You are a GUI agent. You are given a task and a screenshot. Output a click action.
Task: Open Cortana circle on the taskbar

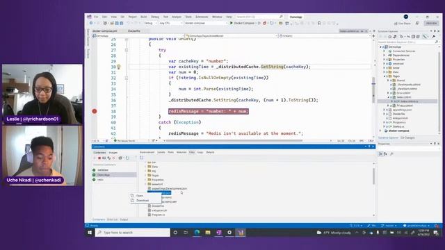175,233
